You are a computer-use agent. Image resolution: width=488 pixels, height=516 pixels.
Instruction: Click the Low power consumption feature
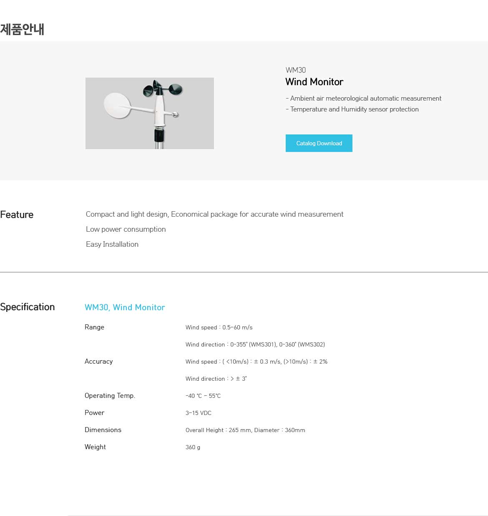126,229
